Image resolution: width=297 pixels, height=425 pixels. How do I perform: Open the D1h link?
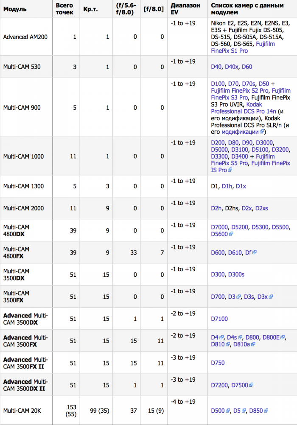(x=227, y=186)
